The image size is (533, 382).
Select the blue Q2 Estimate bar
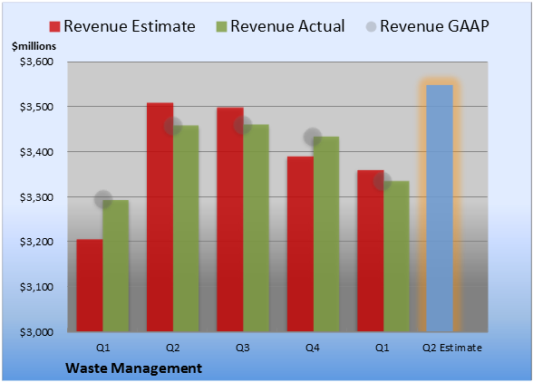[440, 208]
